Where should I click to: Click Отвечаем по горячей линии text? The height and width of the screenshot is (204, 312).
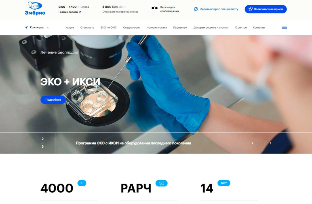(120, 12)
